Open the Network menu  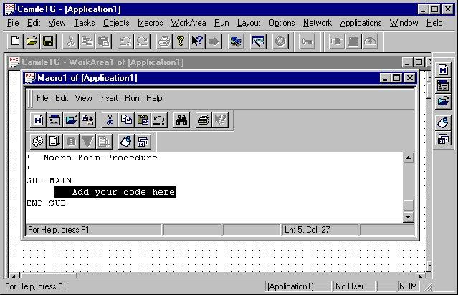(318, 23)
